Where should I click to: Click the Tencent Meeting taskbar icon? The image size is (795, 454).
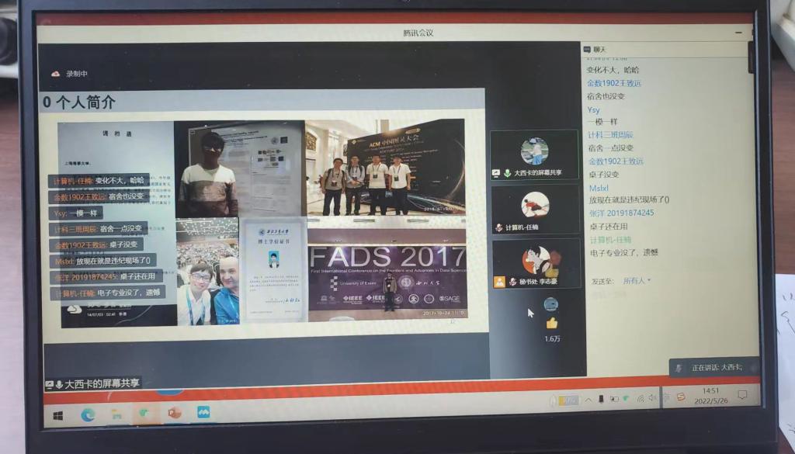click(203, 412)
